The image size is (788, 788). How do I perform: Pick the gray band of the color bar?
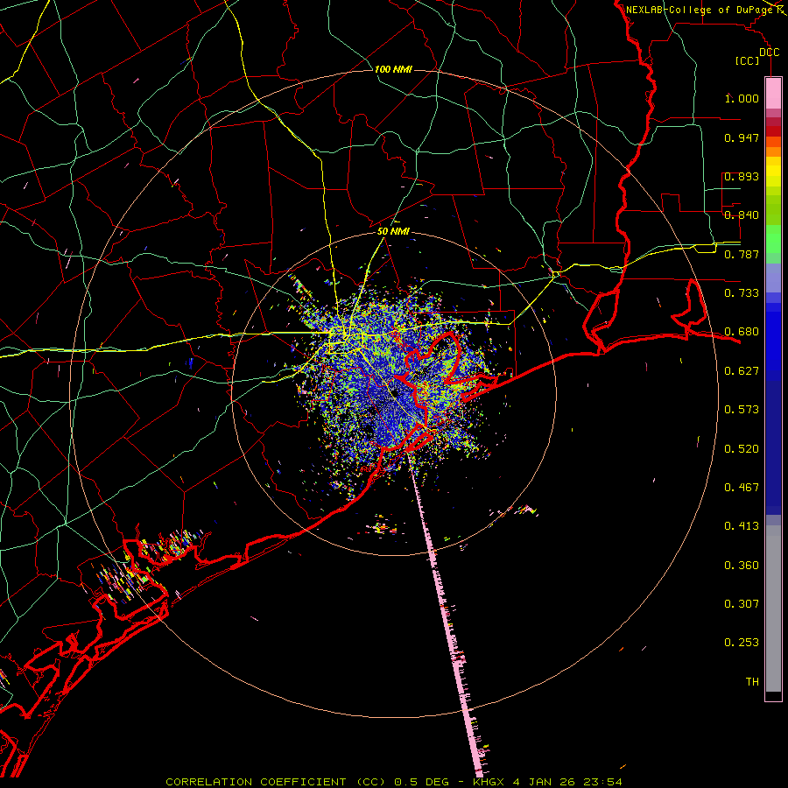coord(773,609)
